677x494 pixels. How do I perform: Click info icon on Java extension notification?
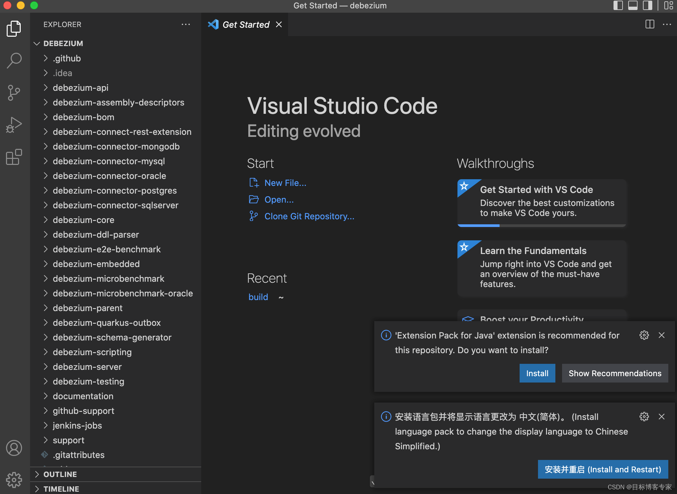click(x=386, y=335)
